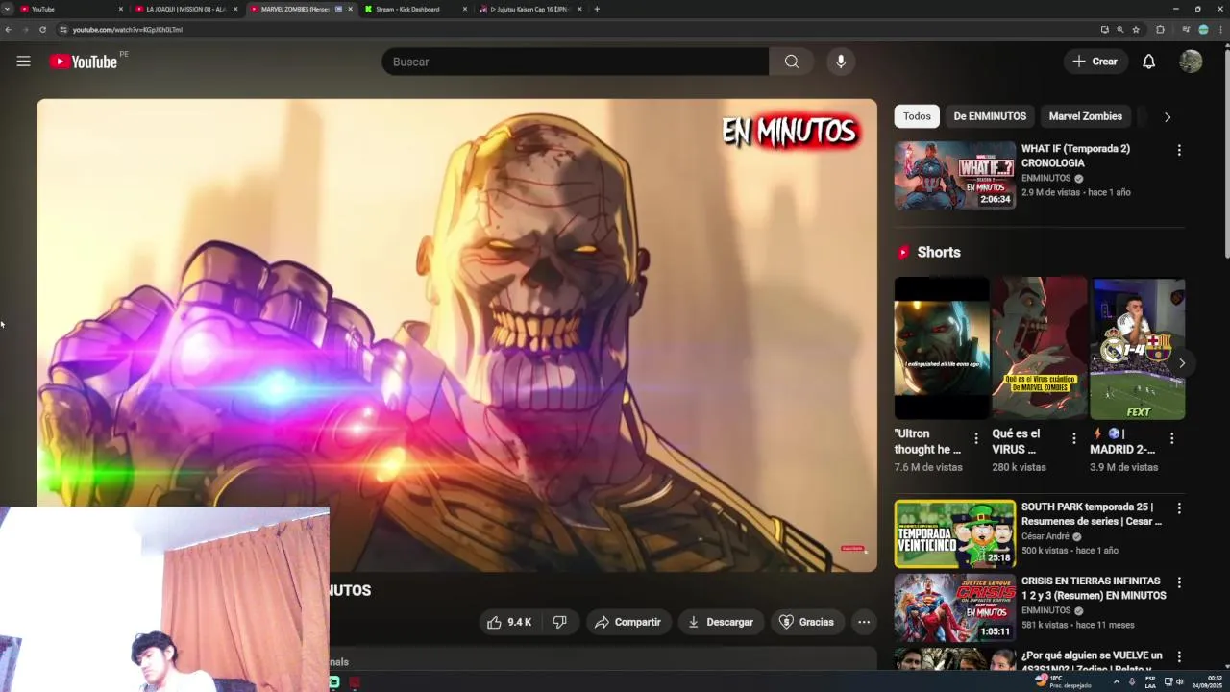1230x692 pixels.
Task: Open César André channel link
Action: (1045, 536)
